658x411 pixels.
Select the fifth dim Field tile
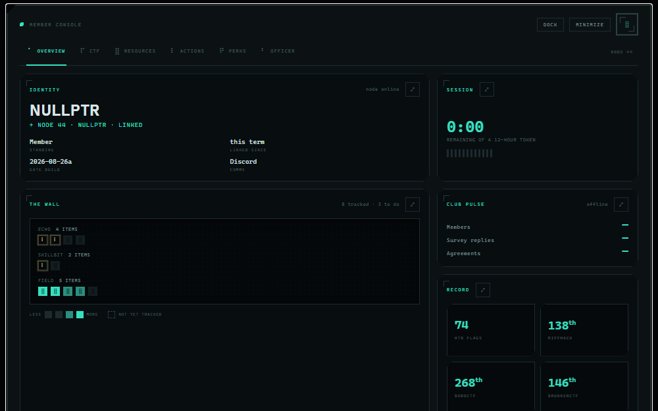coord(93,291)
